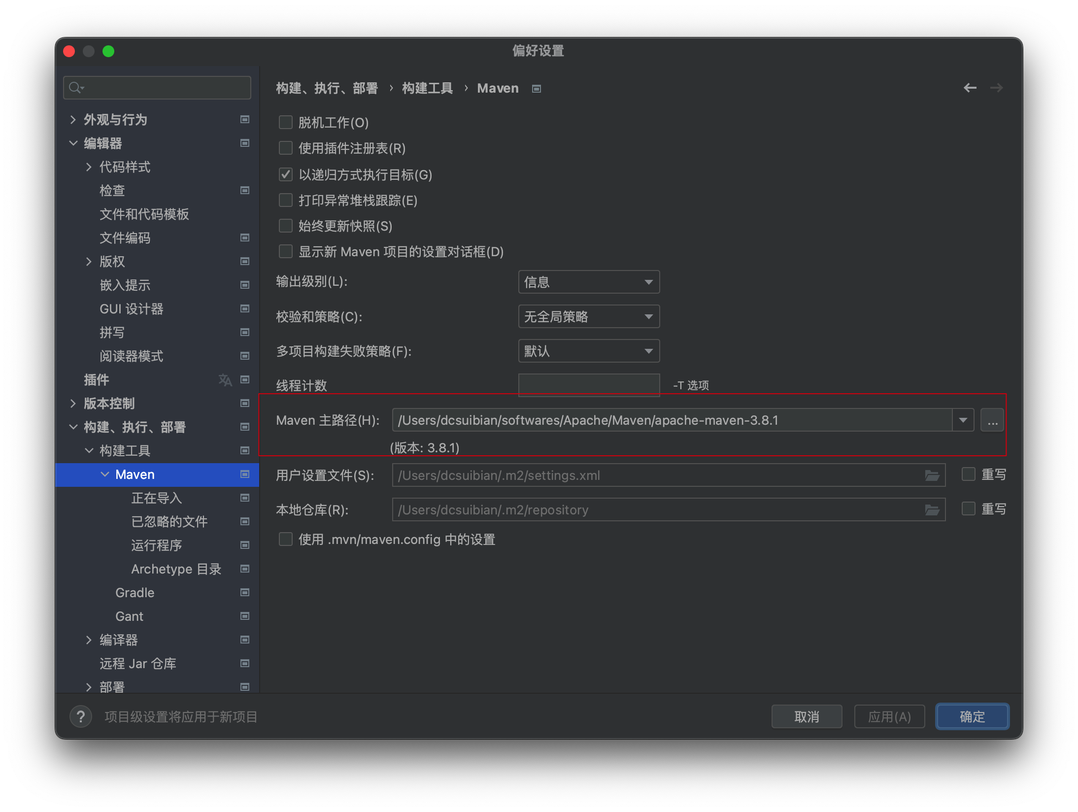Enable 显示新 Maven 项目的设置对话框(D)
This screenshot has height=812, width=1078.
(x=286, y=251)
